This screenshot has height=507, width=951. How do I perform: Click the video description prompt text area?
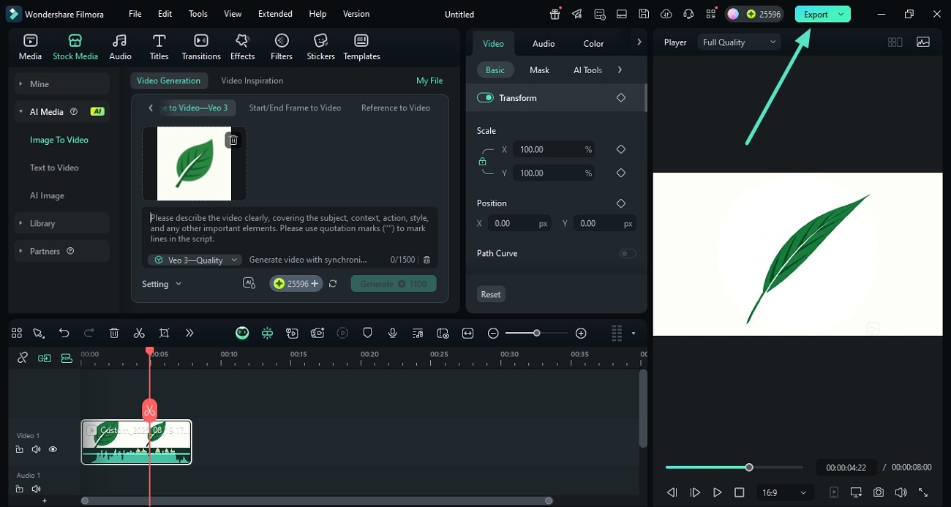coord(290,228)
